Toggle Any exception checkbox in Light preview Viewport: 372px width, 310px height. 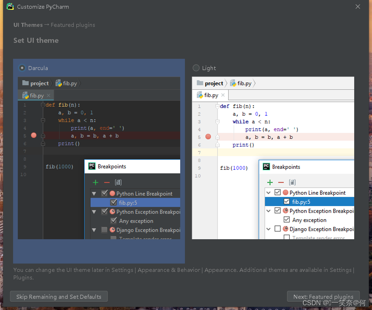click(x=287, y=220)
